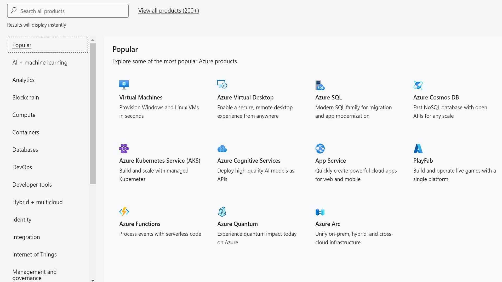This screenshot has width=502, height=282.
Task: Open View all products (200+)
Action: [169, 10]
